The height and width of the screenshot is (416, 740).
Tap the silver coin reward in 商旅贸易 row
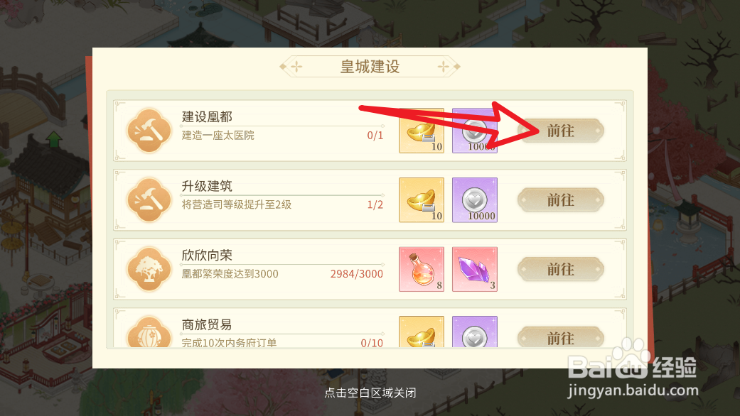tap(475, 332)
